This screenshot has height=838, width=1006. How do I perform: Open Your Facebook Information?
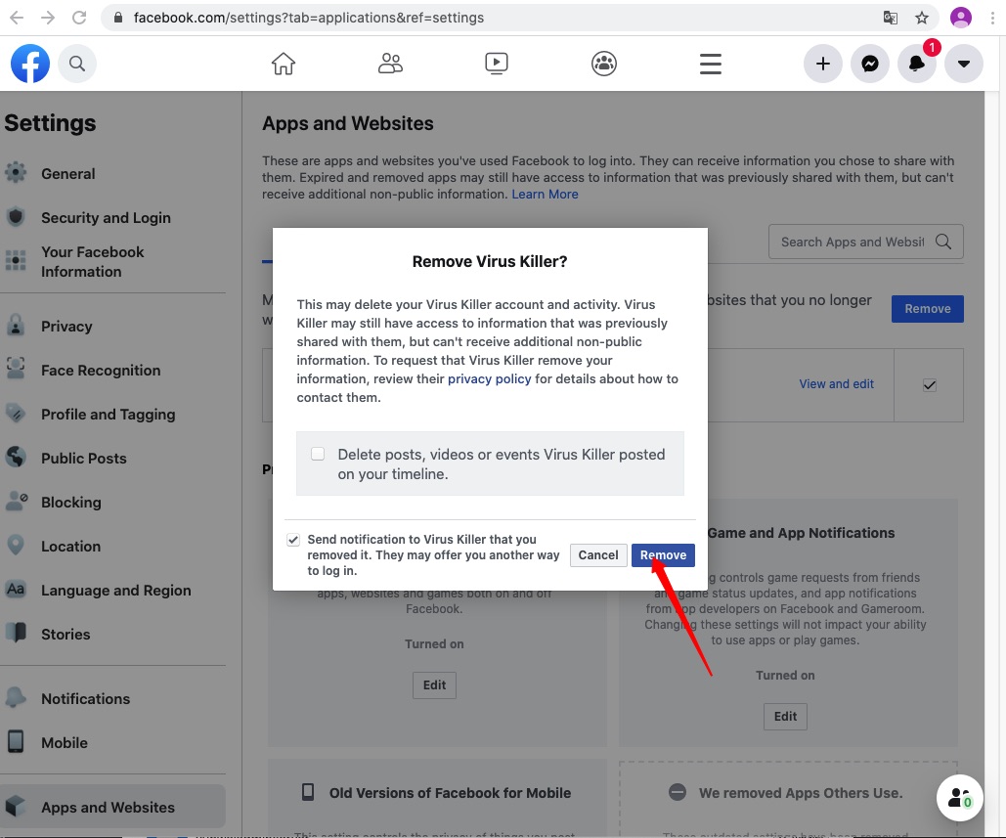pyautogui.click(x=92, y=262)
